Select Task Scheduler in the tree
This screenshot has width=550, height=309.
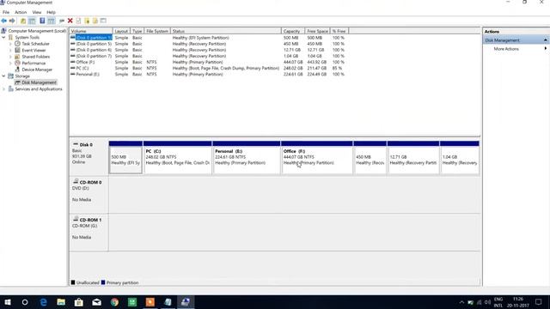[35, 44]
